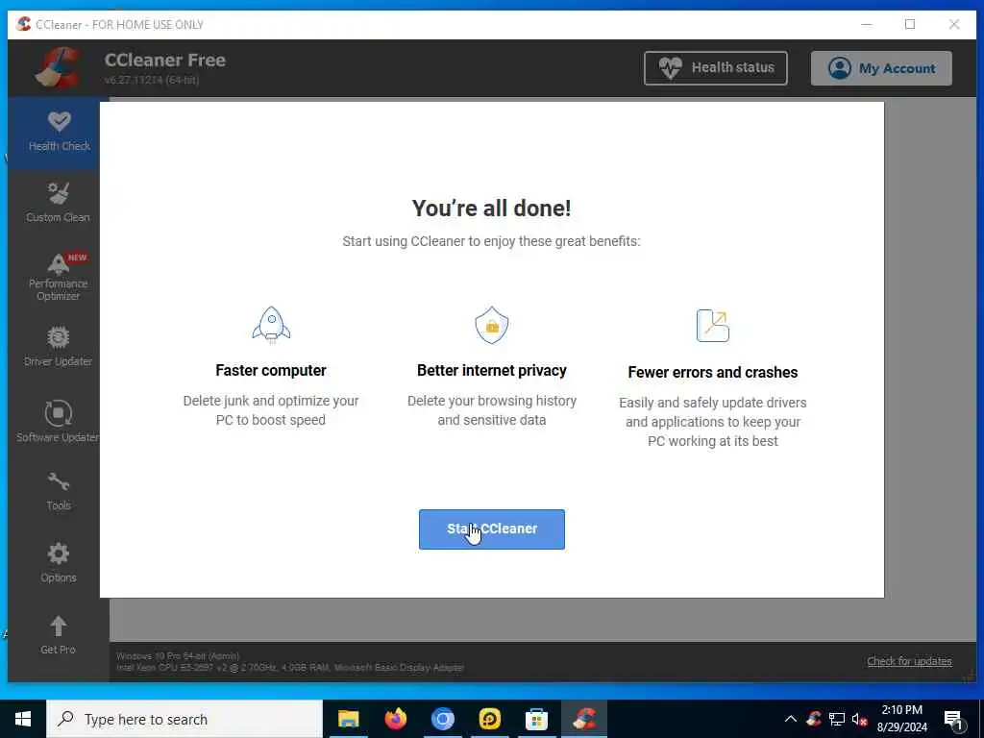
Task: Show hidden system tray icons
Action: (x=791, y=719)
